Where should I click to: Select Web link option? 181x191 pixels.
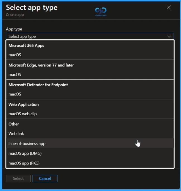click(90, 133)
